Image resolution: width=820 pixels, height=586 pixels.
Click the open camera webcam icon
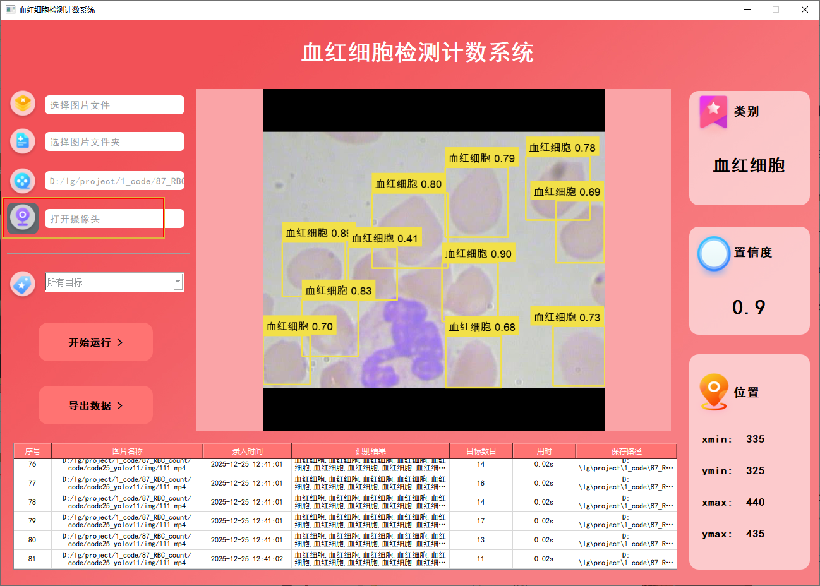(x=23, y=218)
